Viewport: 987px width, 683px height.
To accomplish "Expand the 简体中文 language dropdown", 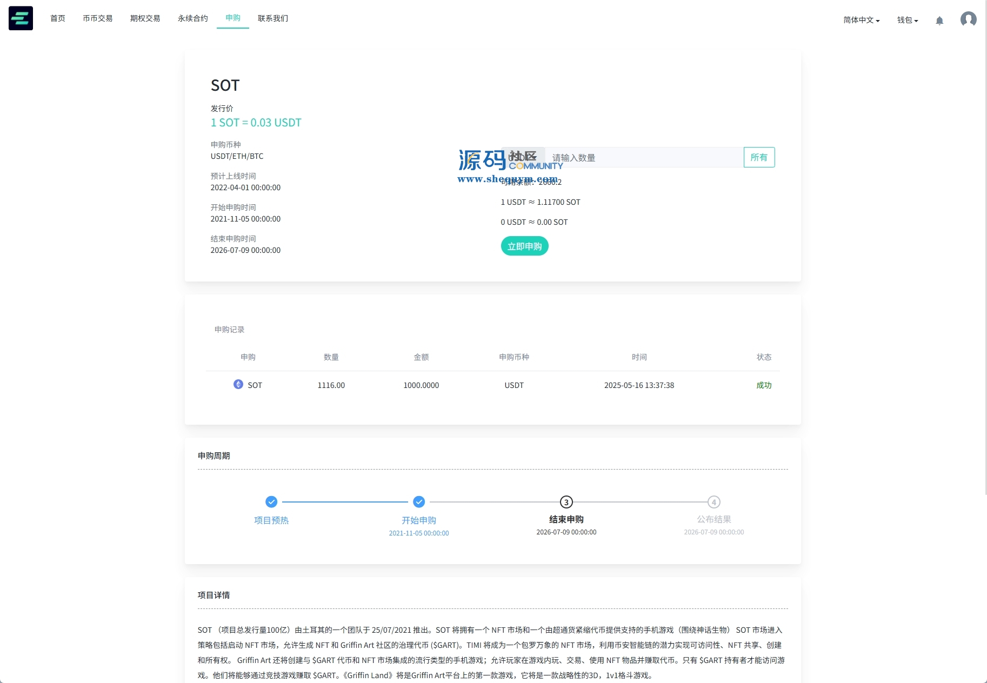I will (861, 20).
